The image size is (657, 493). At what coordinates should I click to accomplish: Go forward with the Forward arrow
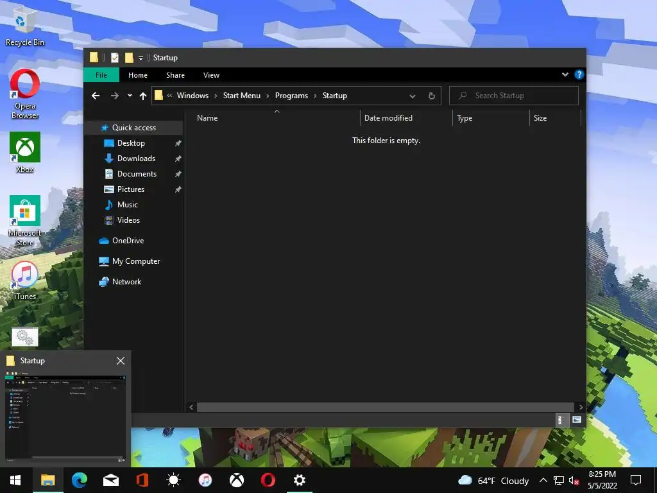pyautogui.click(x=114, y=96)
